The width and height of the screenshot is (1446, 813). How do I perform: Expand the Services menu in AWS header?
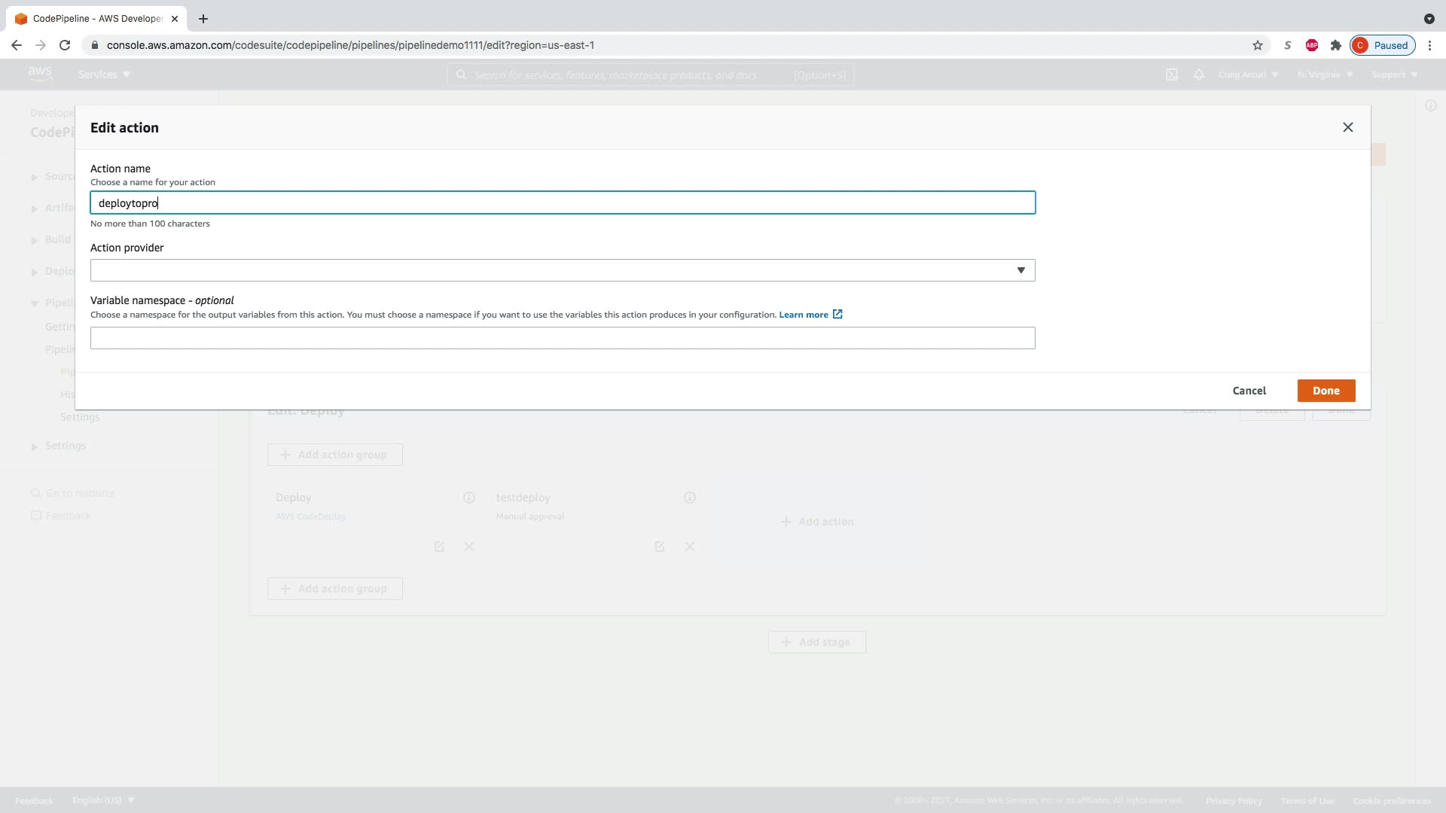tap(104, 75)
